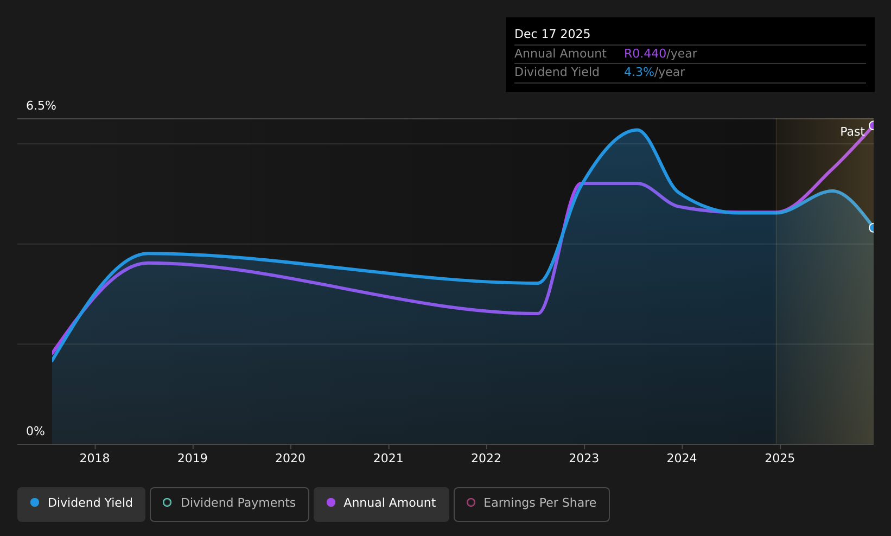The image size is (891, 536).
Task: Select the blue Dividend Yield endpoint marker
Action: click(873, 228)
